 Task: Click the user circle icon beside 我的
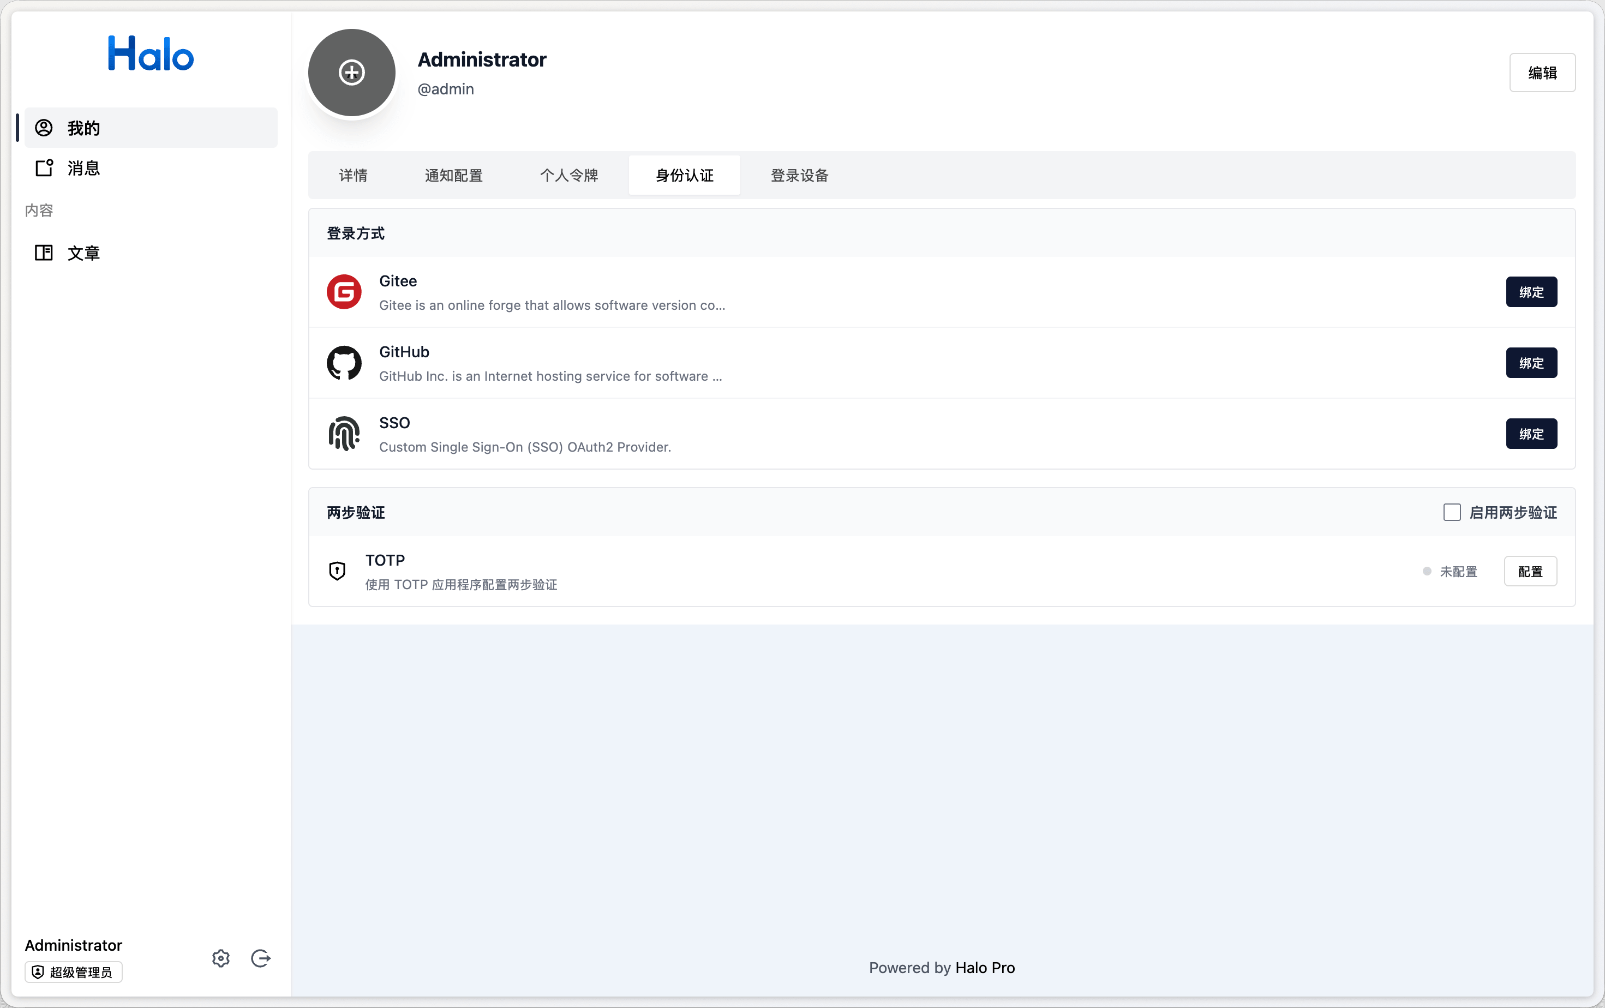pos(43,127)
